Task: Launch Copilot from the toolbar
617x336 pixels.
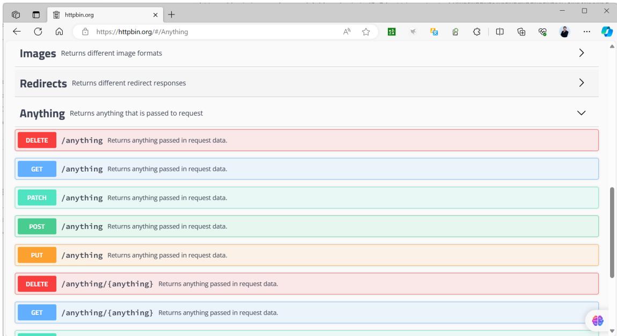Action: 607,32
